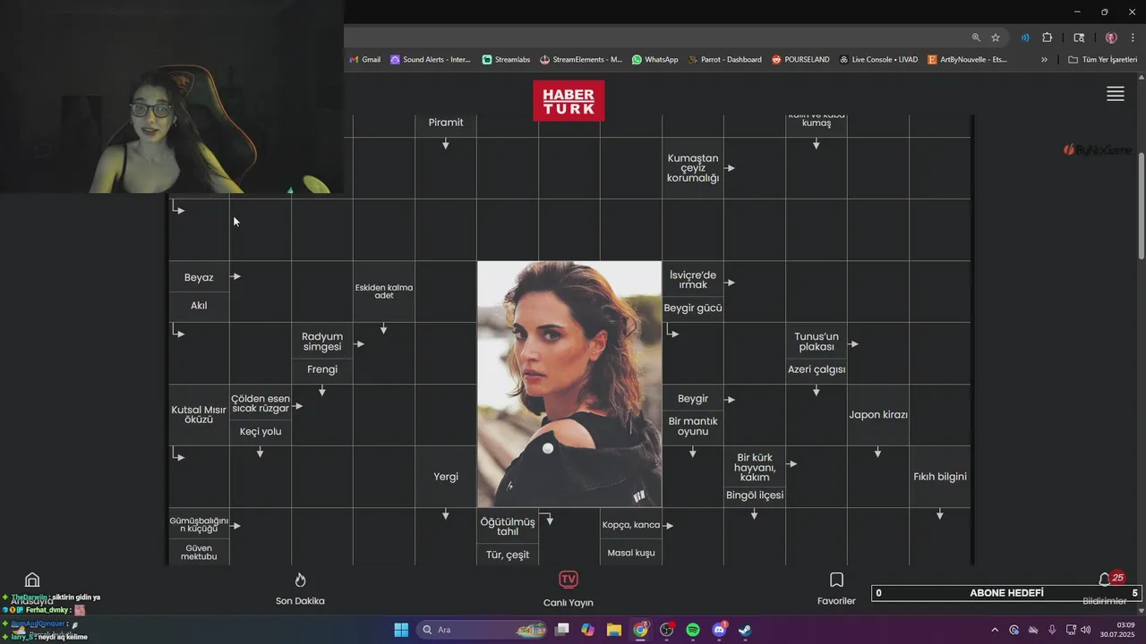This screenshot has width=1146, height=644.
Task: Select the 'İsviçre'de ırmak' clue
Action: pyautogui.click(x=693, y=280)
